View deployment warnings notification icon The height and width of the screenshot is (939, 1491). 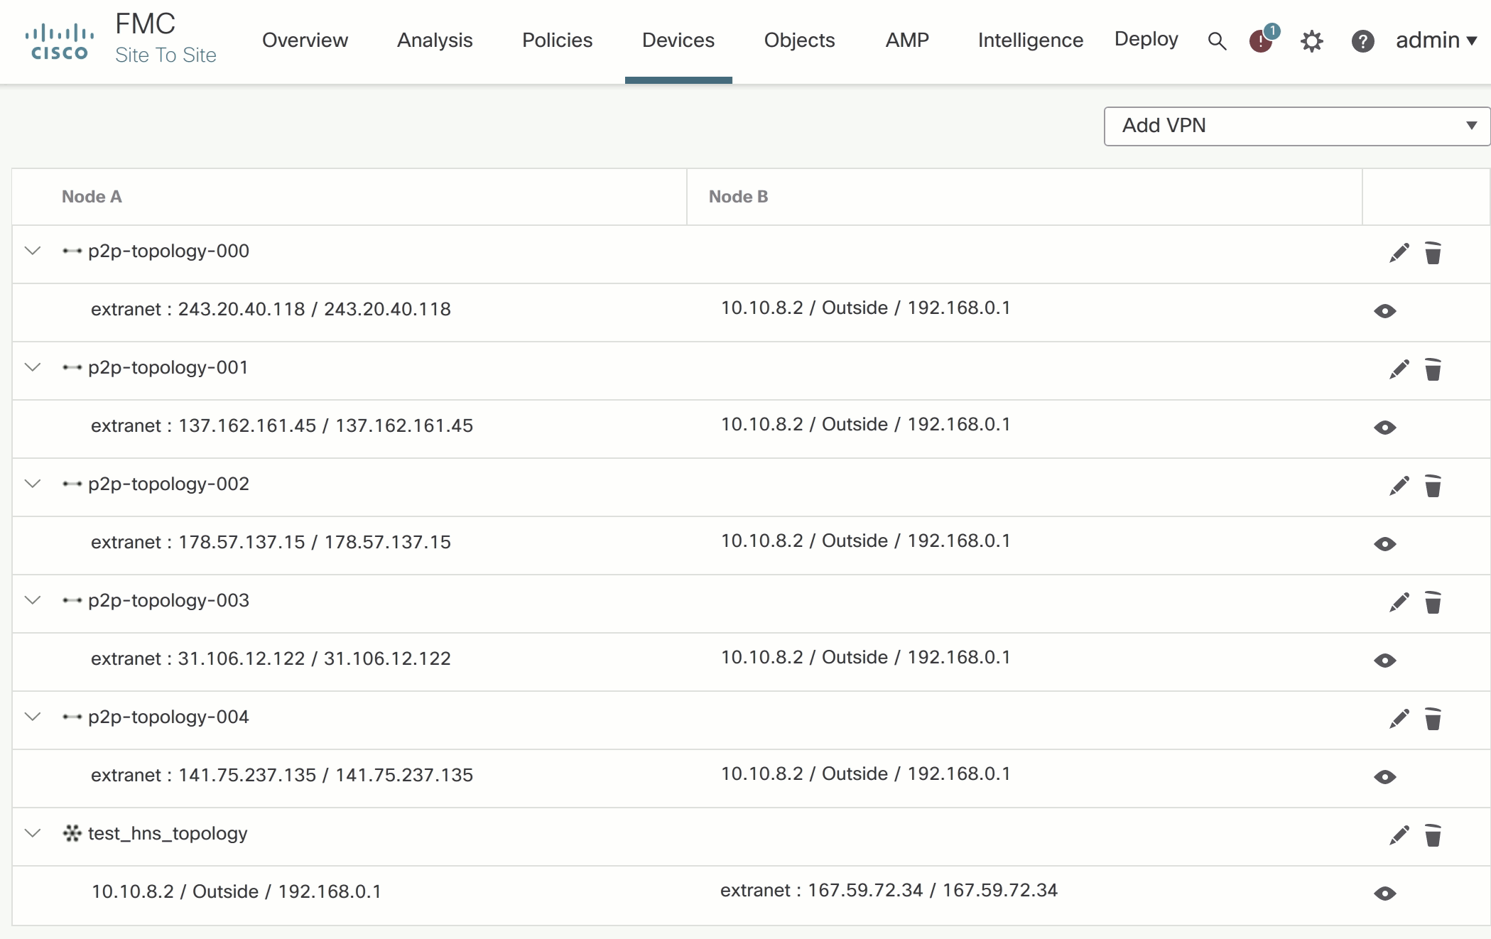click(x=1262, y=41)
